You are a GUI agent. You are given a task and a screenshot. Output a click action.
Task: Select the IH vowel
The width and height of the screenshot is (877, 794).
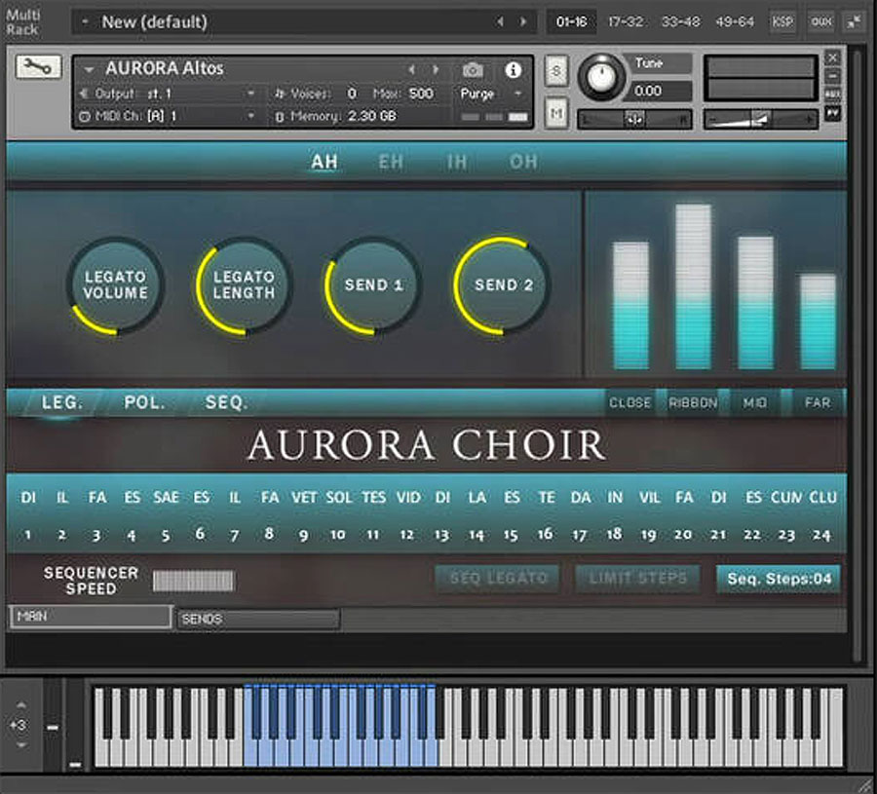457,162
